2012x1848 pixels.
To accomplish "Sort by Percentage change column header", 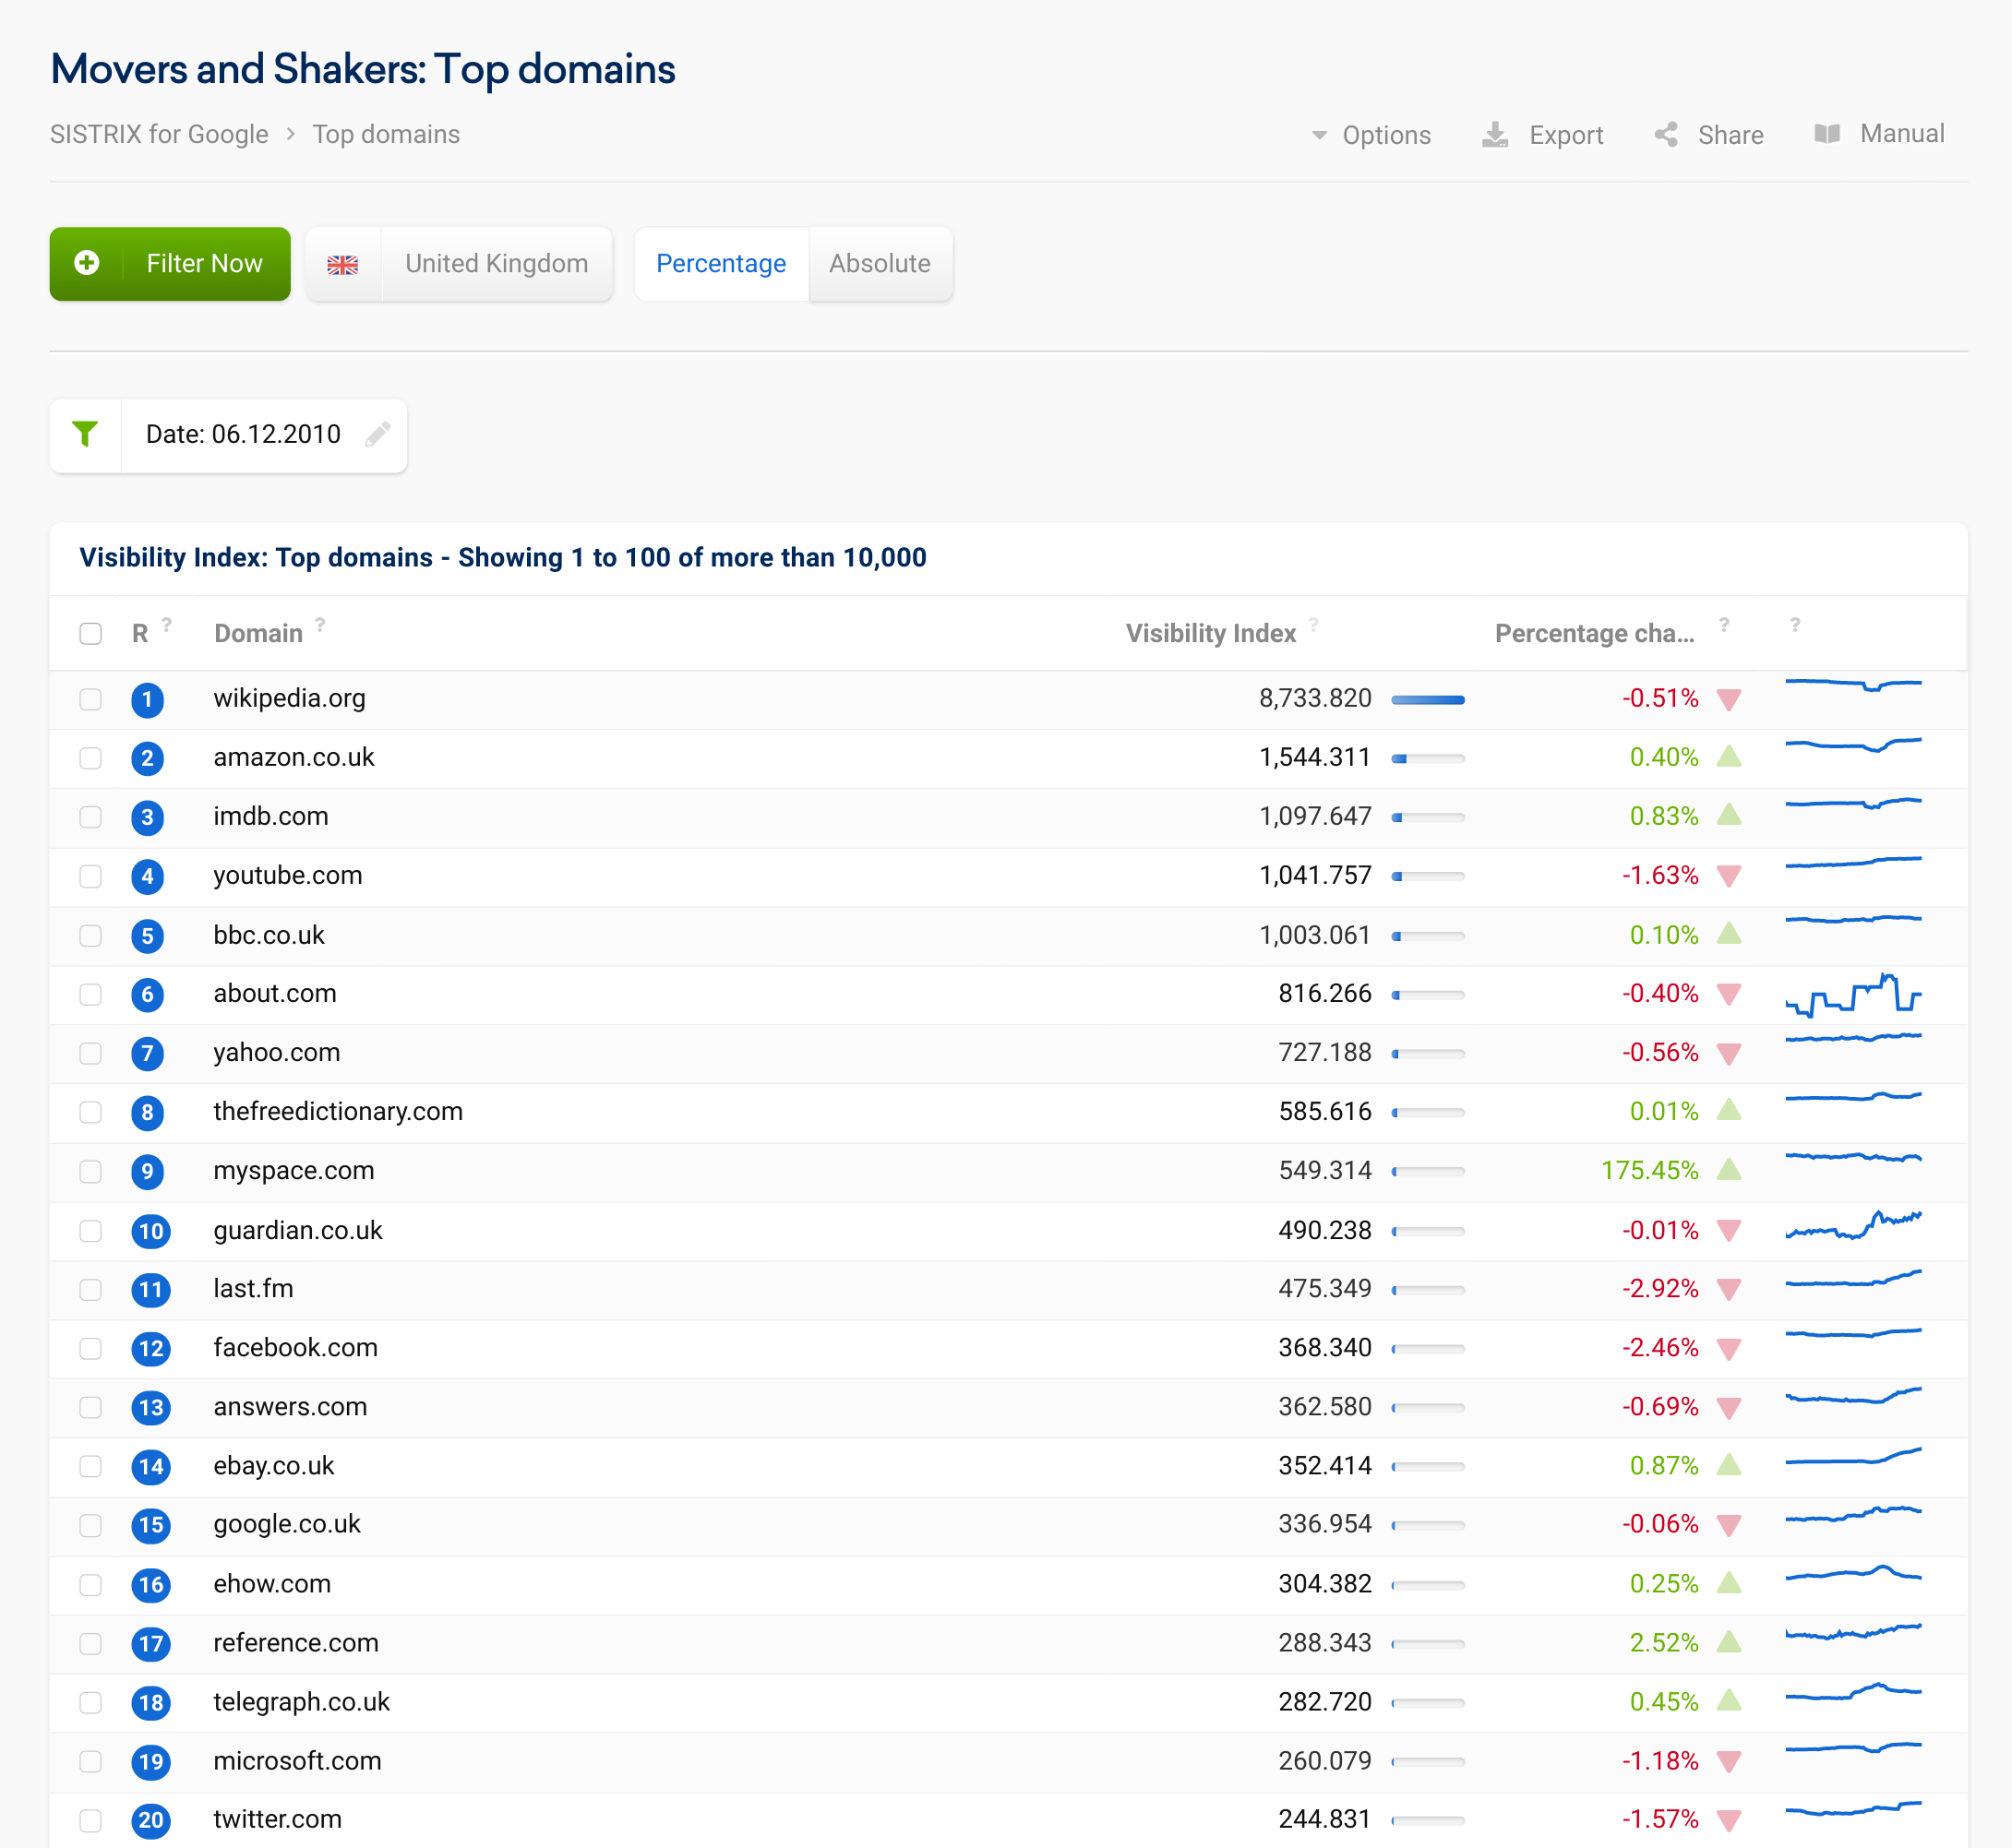I will [x=1595, y=633].
